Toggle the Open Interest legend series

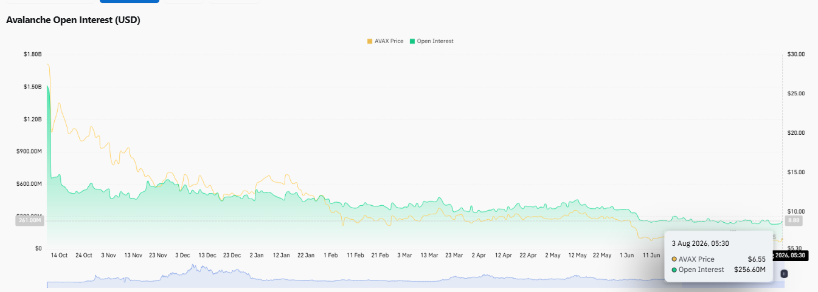point(432,41)
